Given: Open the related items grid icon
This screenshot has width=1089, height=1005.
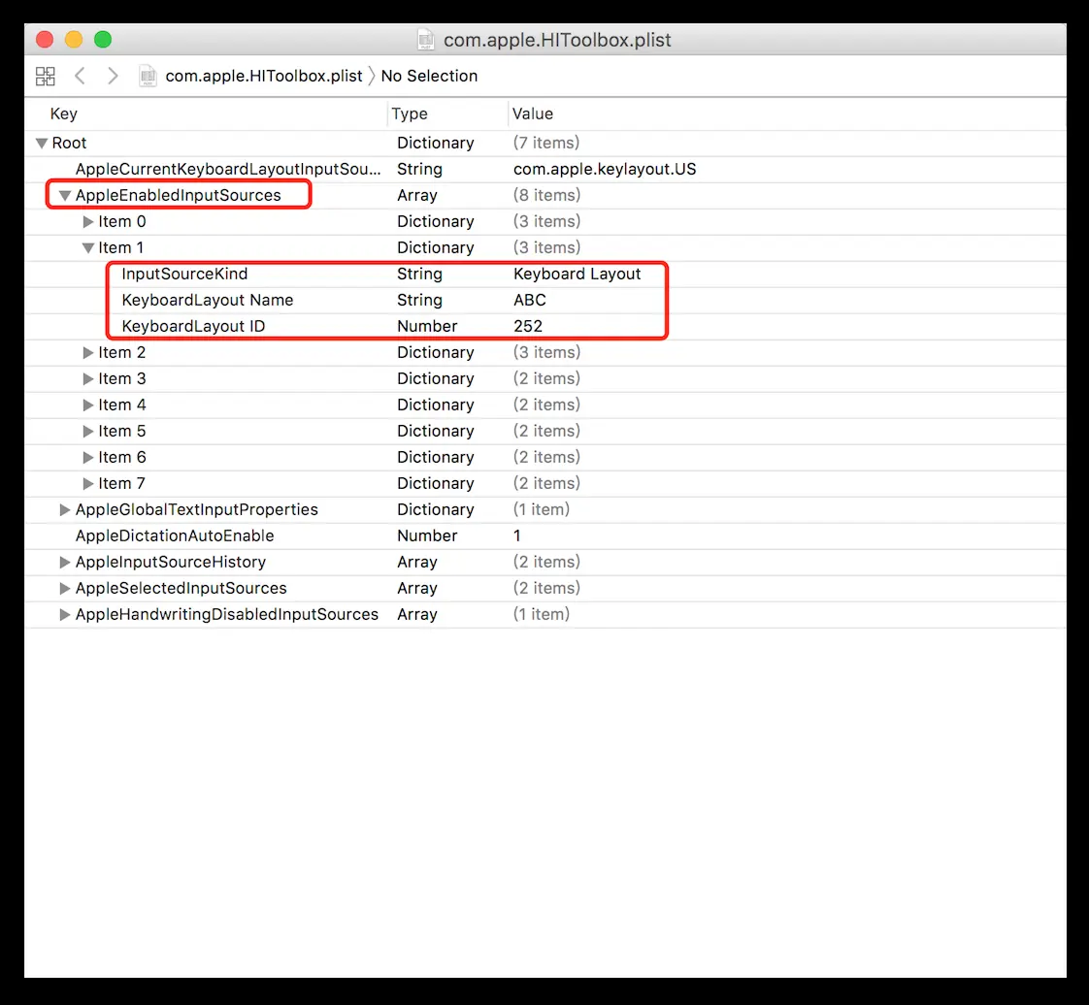Looking at the screenshot, I should (45, 76).
